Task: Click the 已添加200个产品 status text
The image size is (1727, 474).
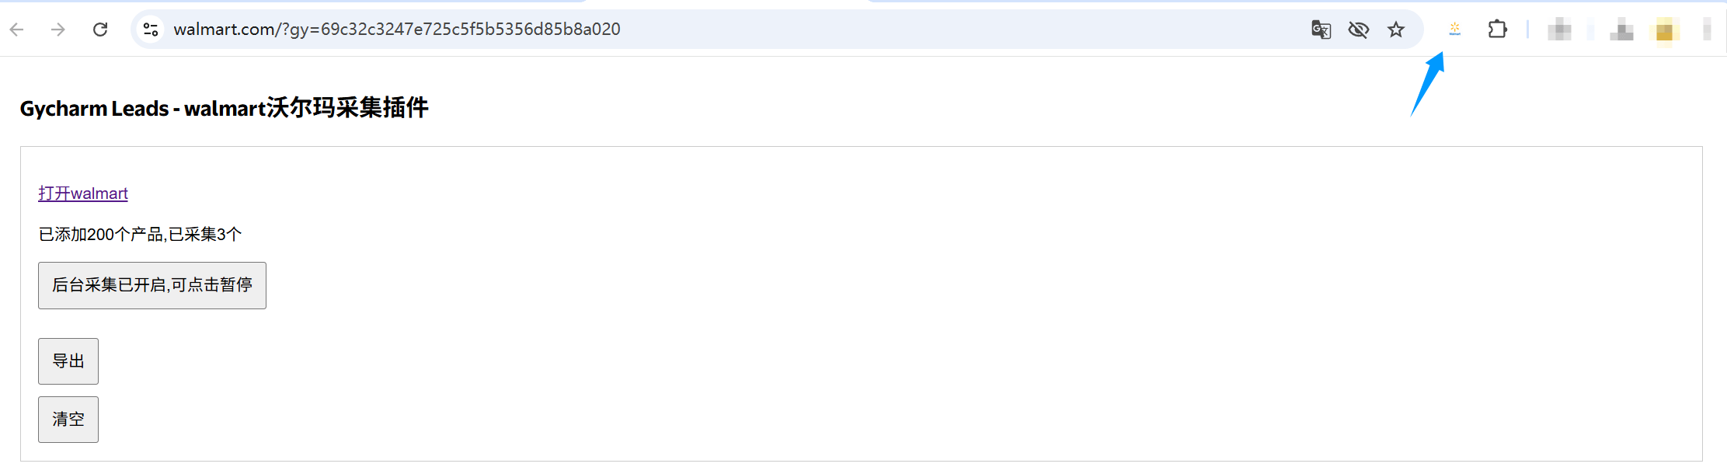Action: (141, 235)
